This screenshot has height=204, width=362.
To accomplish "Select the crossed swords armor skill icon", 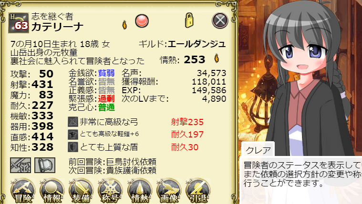I will 21,165.
